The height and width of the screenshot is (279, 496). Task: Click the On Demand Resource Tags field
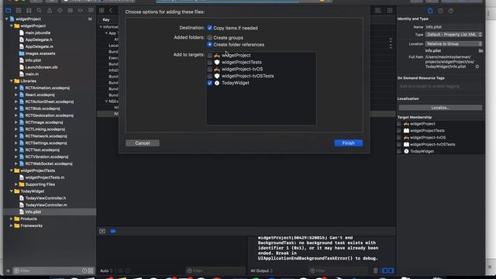pyautogui.click(x=440, y=86)
